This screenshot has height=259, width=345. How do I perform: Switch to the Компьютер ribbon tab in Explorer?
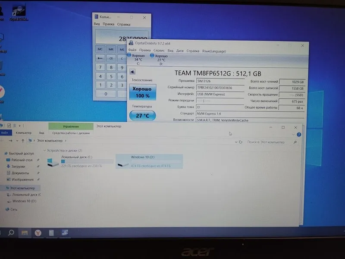tap(24, 133)
